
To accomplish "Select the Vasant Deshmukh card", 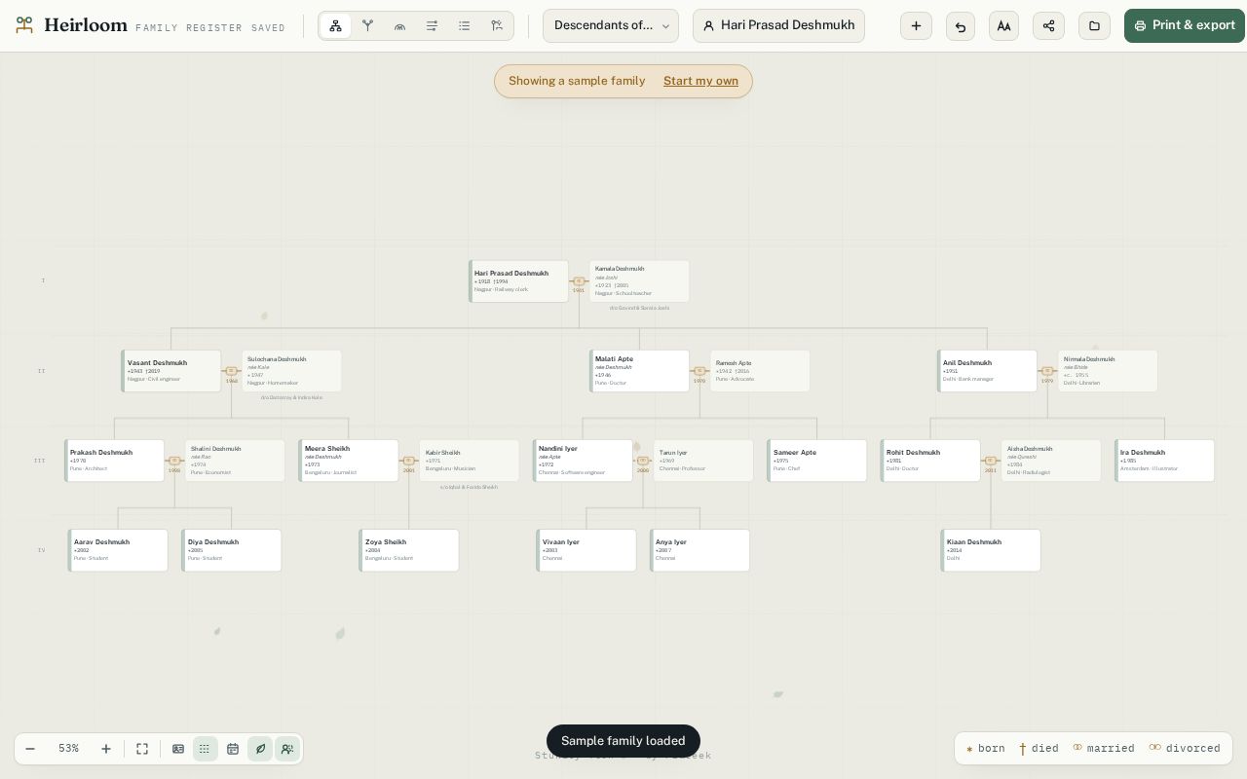I will point(170,371).
